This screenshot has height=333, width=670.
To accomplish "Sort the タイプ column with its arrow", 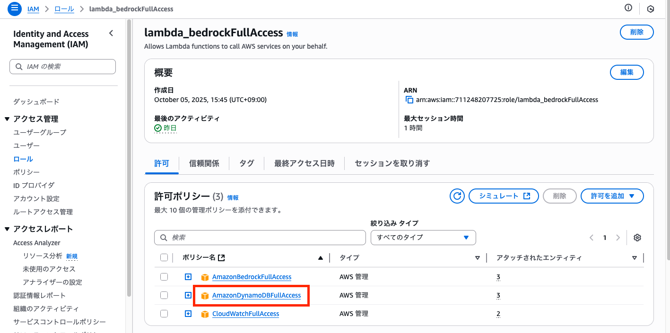I will point(478,258).
